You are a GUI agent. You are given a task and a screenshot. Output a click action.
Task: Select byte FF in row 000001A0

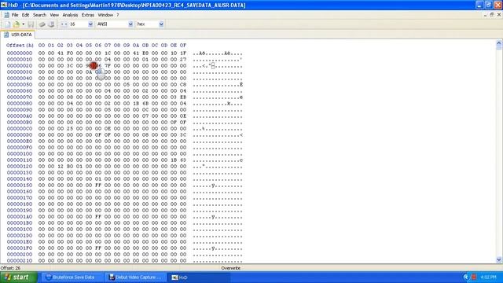pos(97,217)
